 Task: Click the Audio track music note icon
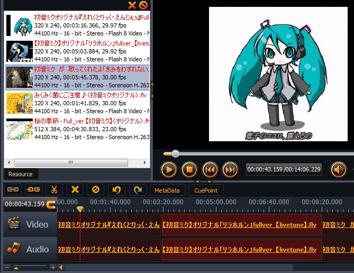pos(14,248)
